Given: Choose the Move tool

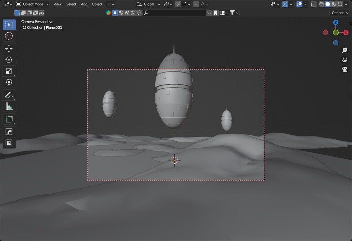Looking at the screenshot, I should pyautogui.click(x=9, y=49).
